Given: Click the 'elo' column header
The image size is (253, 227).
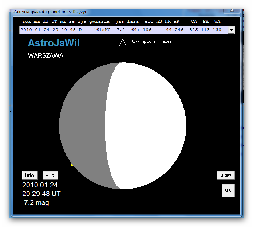Looking at the screenshot, I should coord(149,21).
